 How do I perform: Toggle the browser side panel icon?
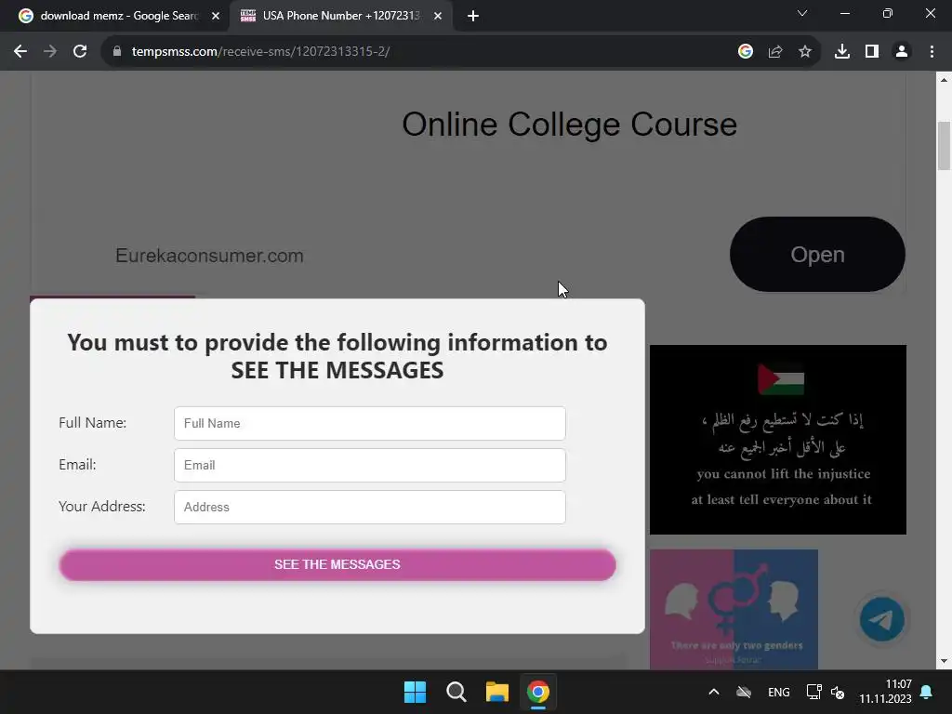(872, 52)
